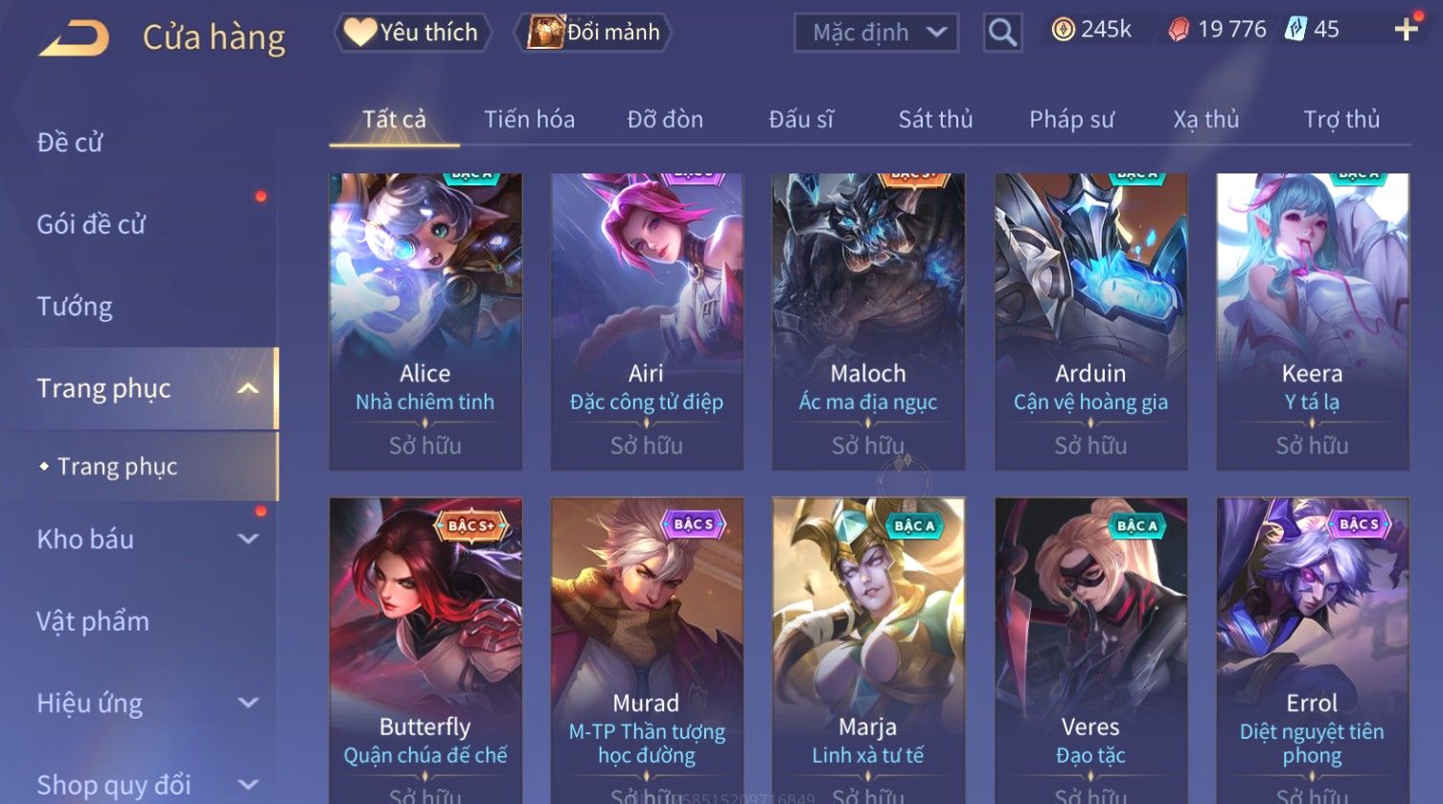Image resolution: width=1443 pixels, height=804 pixels.
Task: Click the chest icon in Đổi mảnh
Action: pos(545,32)
